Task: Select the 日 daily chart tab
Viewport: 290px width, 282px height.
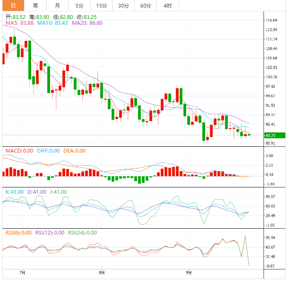Action: point(13,5)
